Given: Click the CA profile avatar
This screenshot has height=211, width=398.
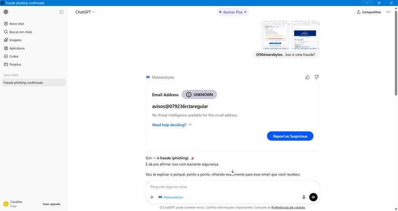Looking at the screenshot, I should 6,204.
